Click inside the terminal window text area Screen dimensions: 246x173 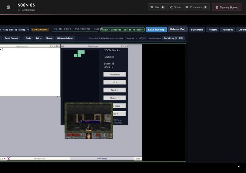30,72
